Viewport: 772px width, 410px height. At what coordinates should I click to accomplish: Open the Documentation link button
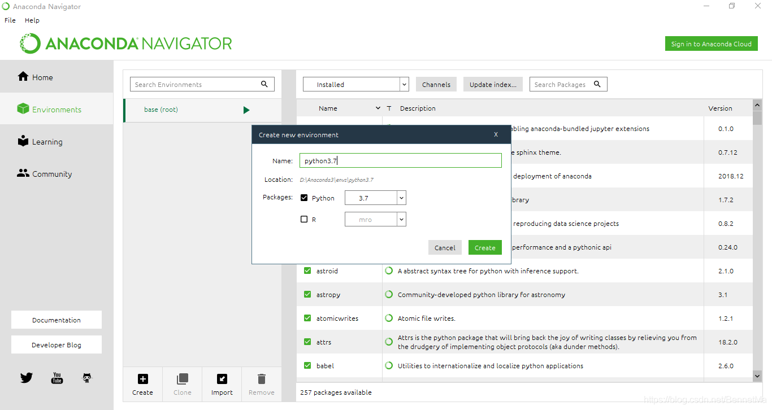57,320
